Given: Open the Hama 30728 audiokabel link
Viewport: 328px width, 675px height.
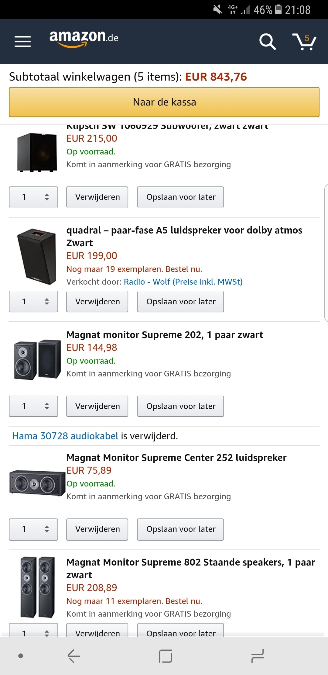Looking at the screenshot, I should pyautogui.click(x=65, y=436).
